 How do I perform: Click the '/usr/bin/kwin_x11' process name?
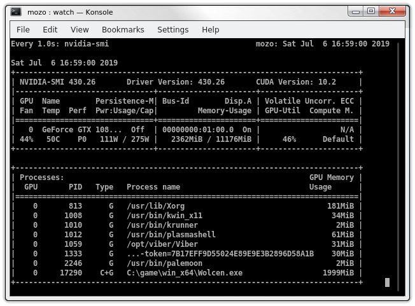click(x=165, y=216)
